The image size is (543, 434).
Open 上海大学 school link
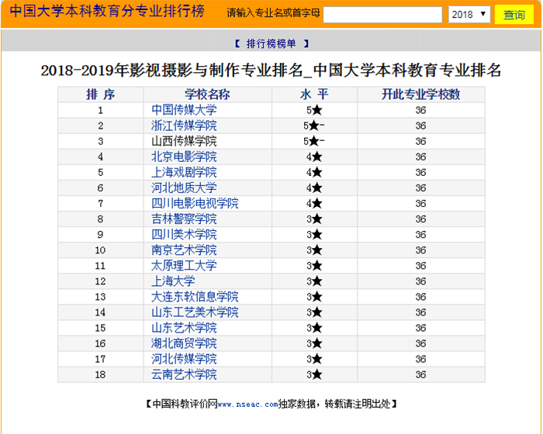coord(173,281)
